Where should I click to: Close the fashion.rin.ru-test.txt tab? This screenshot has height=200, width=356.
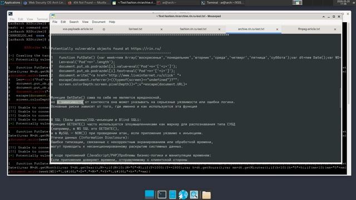pyautogui.click(x=219, y=29)
